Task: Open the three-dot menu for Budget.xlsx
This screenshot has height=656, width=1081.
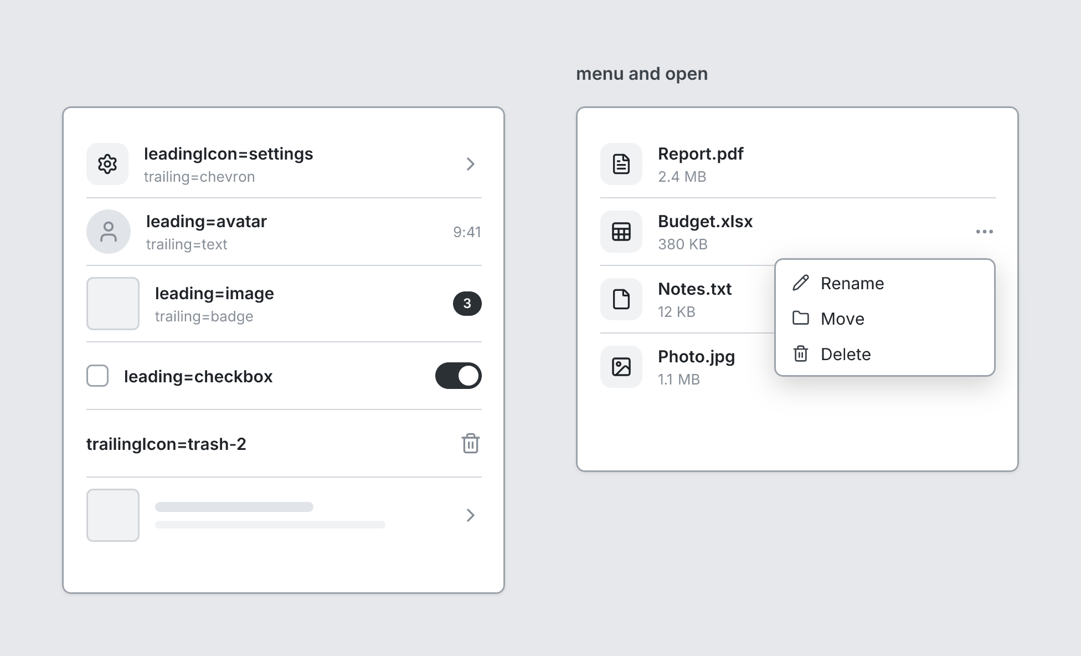Action: [x=985, y=232]
